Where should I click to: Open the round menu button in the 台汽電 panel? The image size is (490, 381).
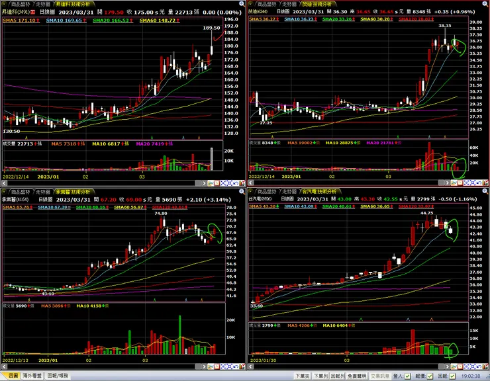click(x=251, y=190)
